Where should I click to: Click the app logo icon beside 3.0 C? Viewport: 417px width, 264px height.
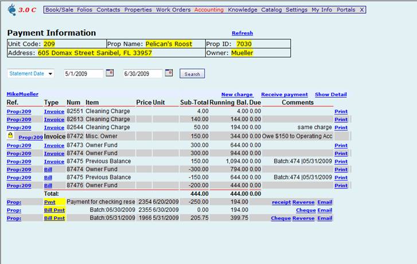tap(12, 10)
